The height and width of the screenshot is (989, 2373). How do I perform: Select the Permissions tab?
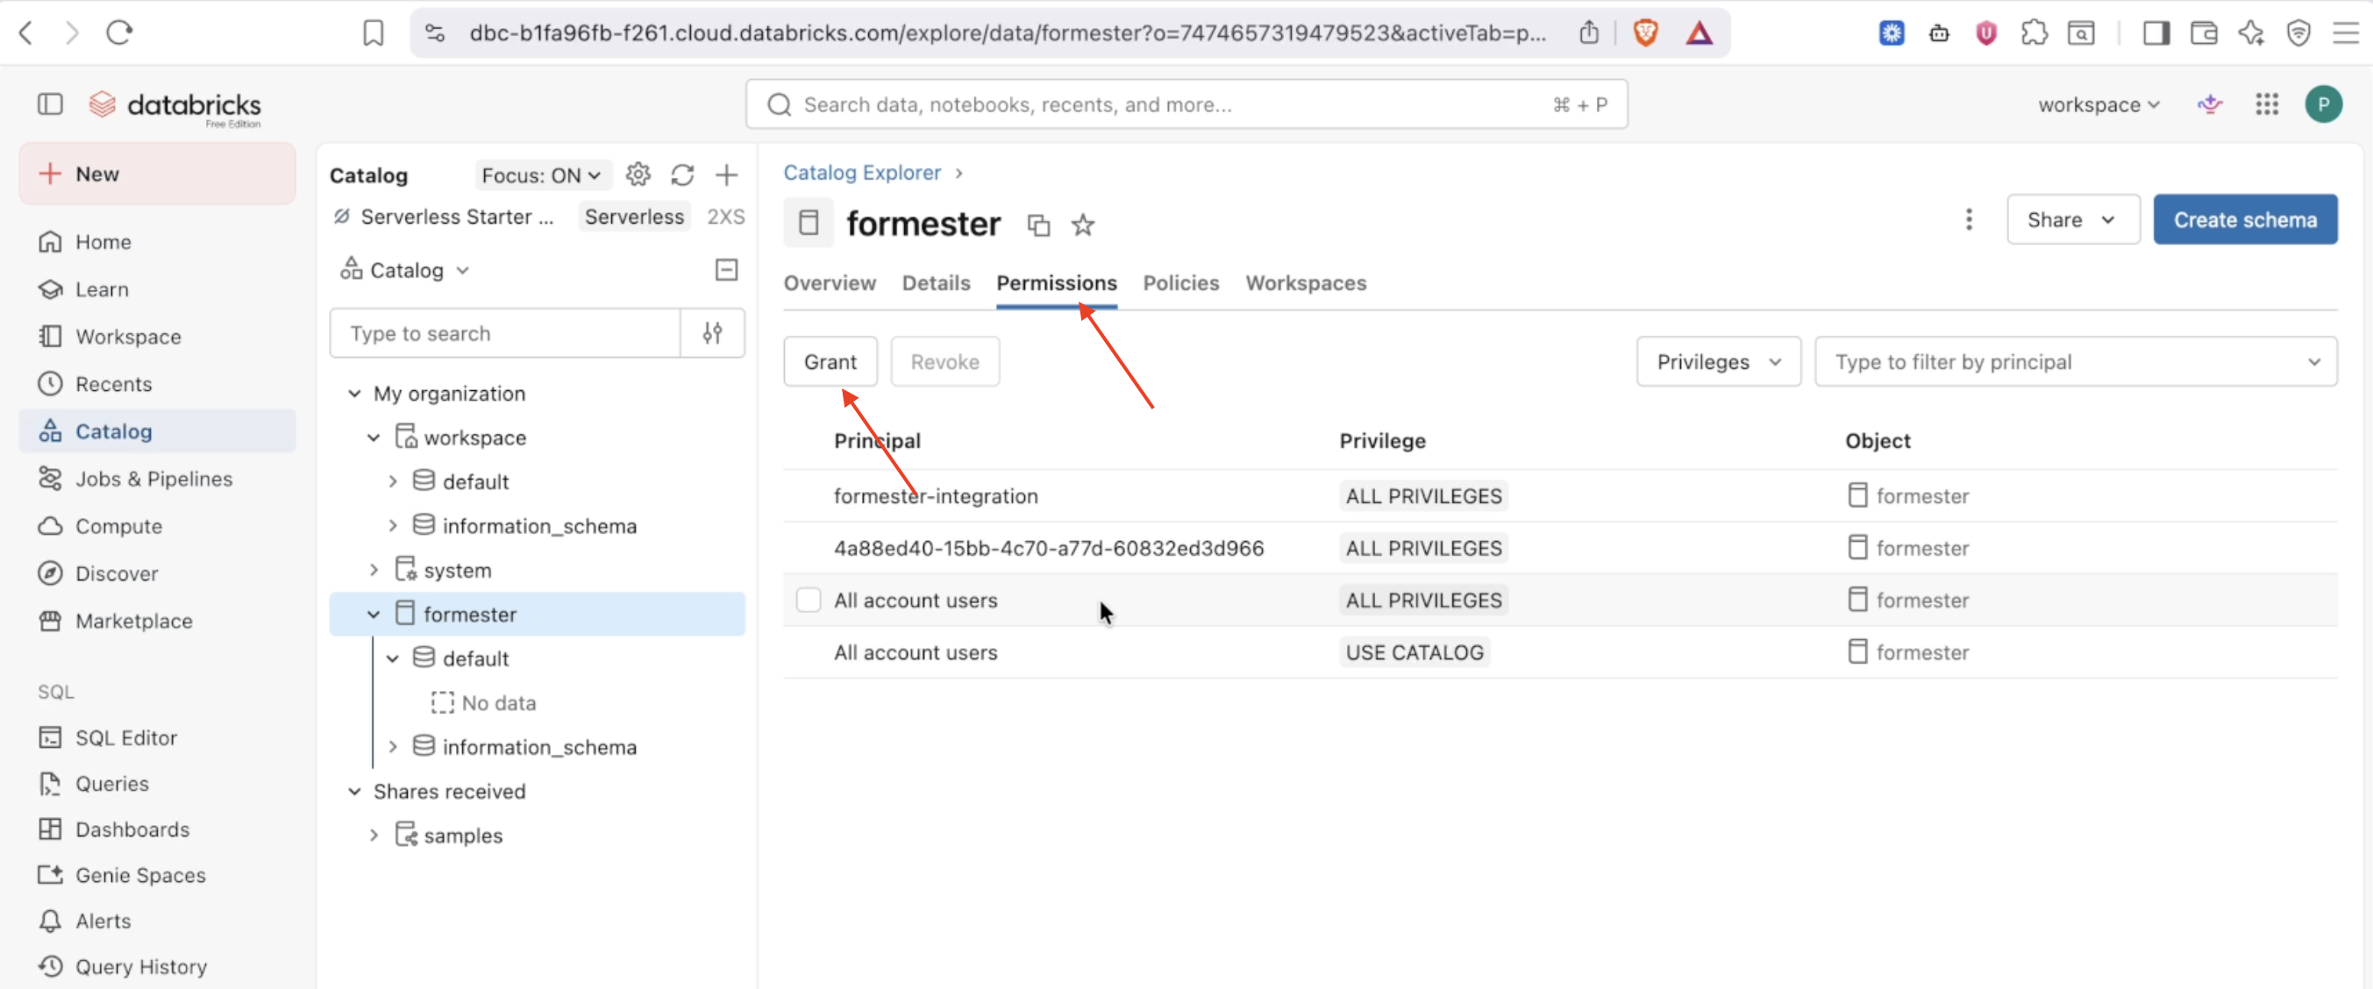click(x=1057, y=282)
